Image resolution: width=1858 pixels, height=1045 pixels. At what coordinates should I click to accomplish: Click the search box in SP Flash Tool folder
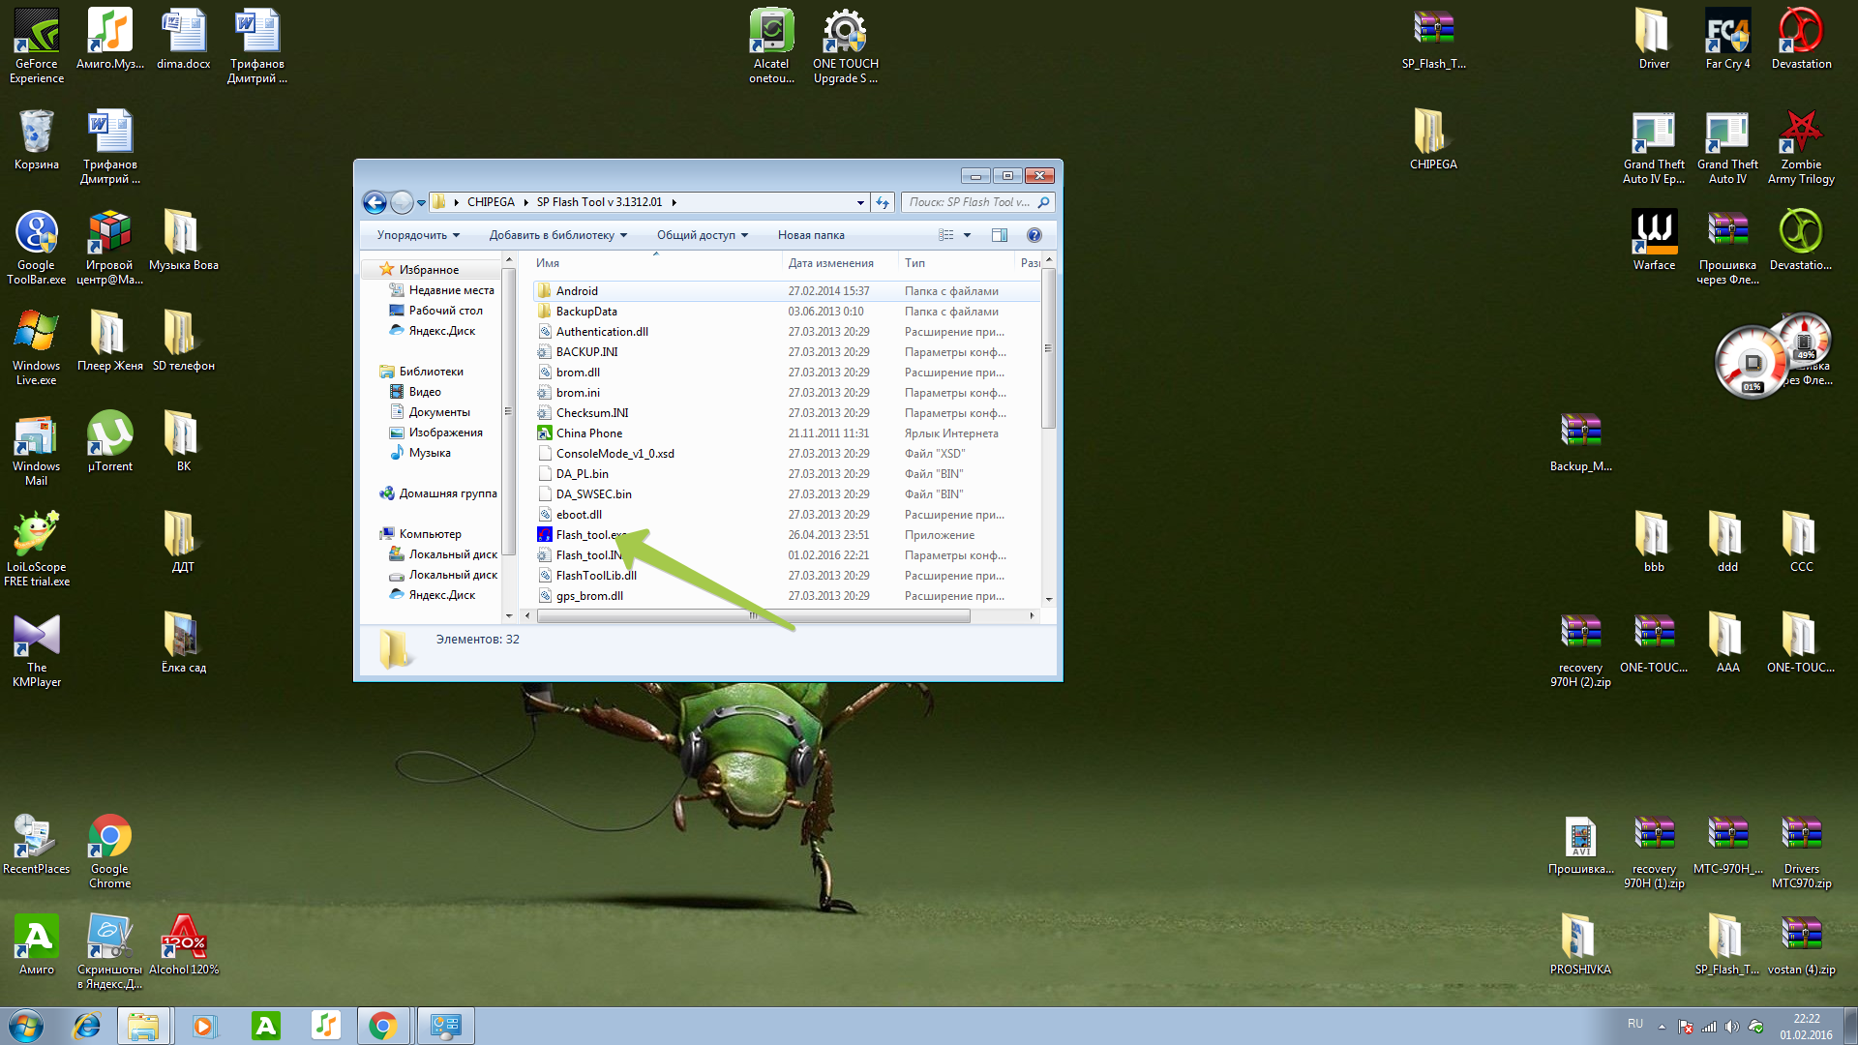point(970,202)
